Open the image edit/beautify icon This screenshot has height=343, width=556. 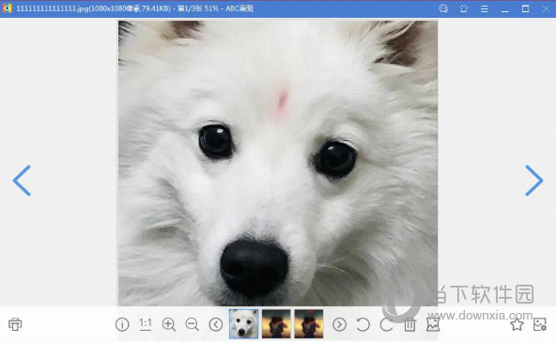(433, 324)
